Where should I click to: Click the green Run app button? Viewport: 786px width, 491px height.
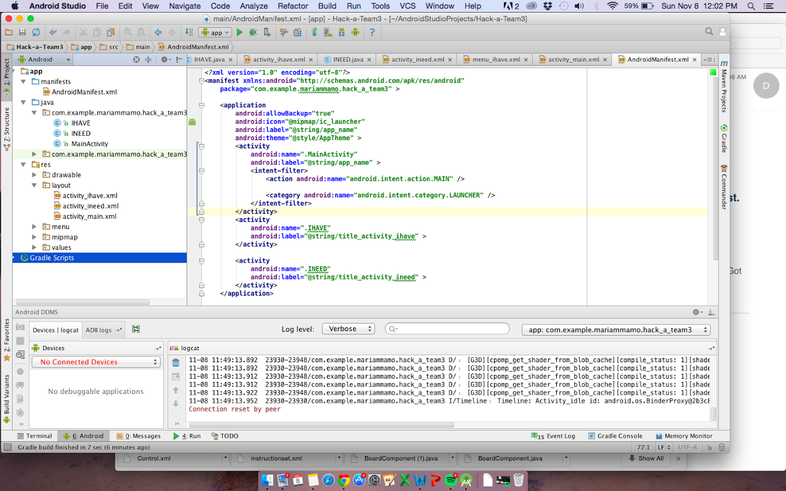pos(239,32)
